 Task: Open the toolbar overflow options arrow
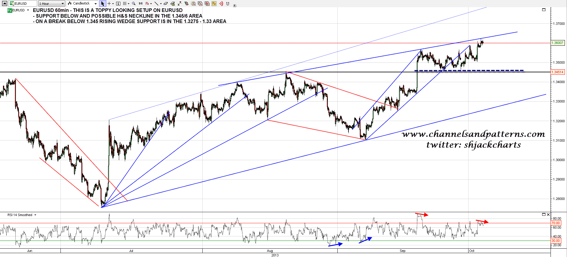(x=235, y=5)
